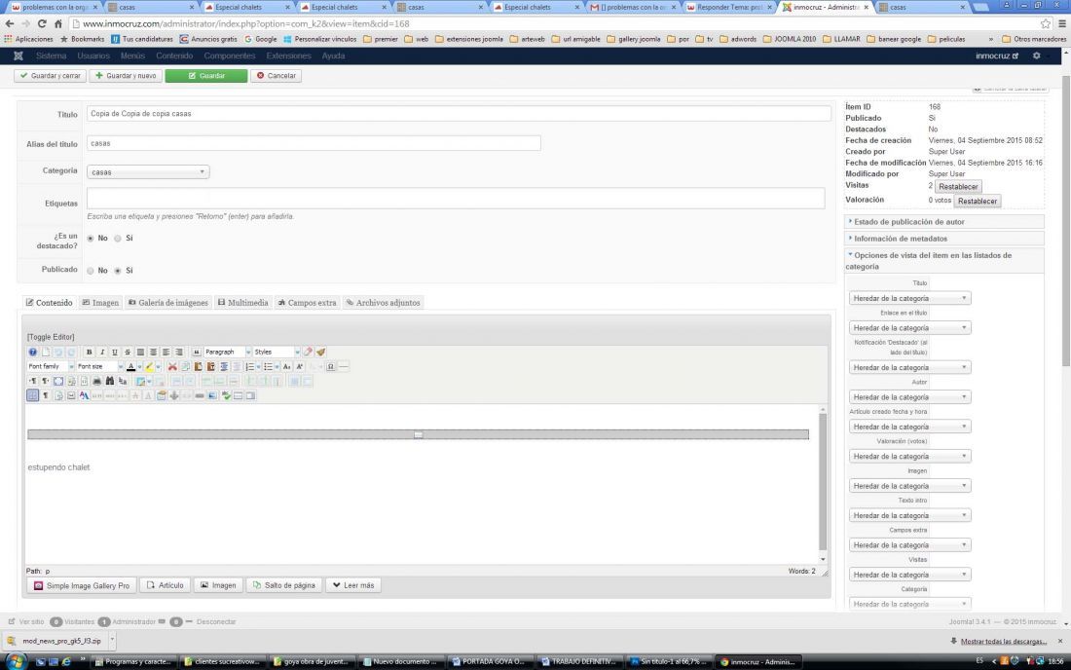Open the Font family dropdown
Screen dimensions: 1071x670
(x=51, y=367)
